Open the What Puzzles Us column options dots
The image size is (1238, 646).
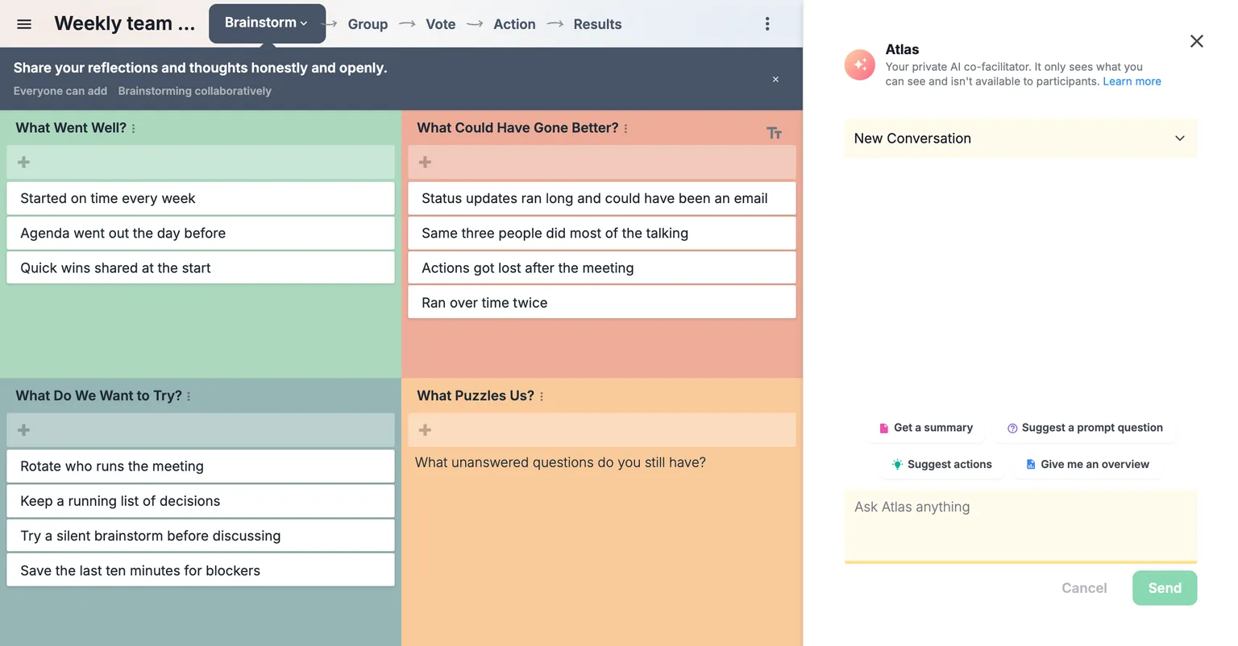coord(542,396)
